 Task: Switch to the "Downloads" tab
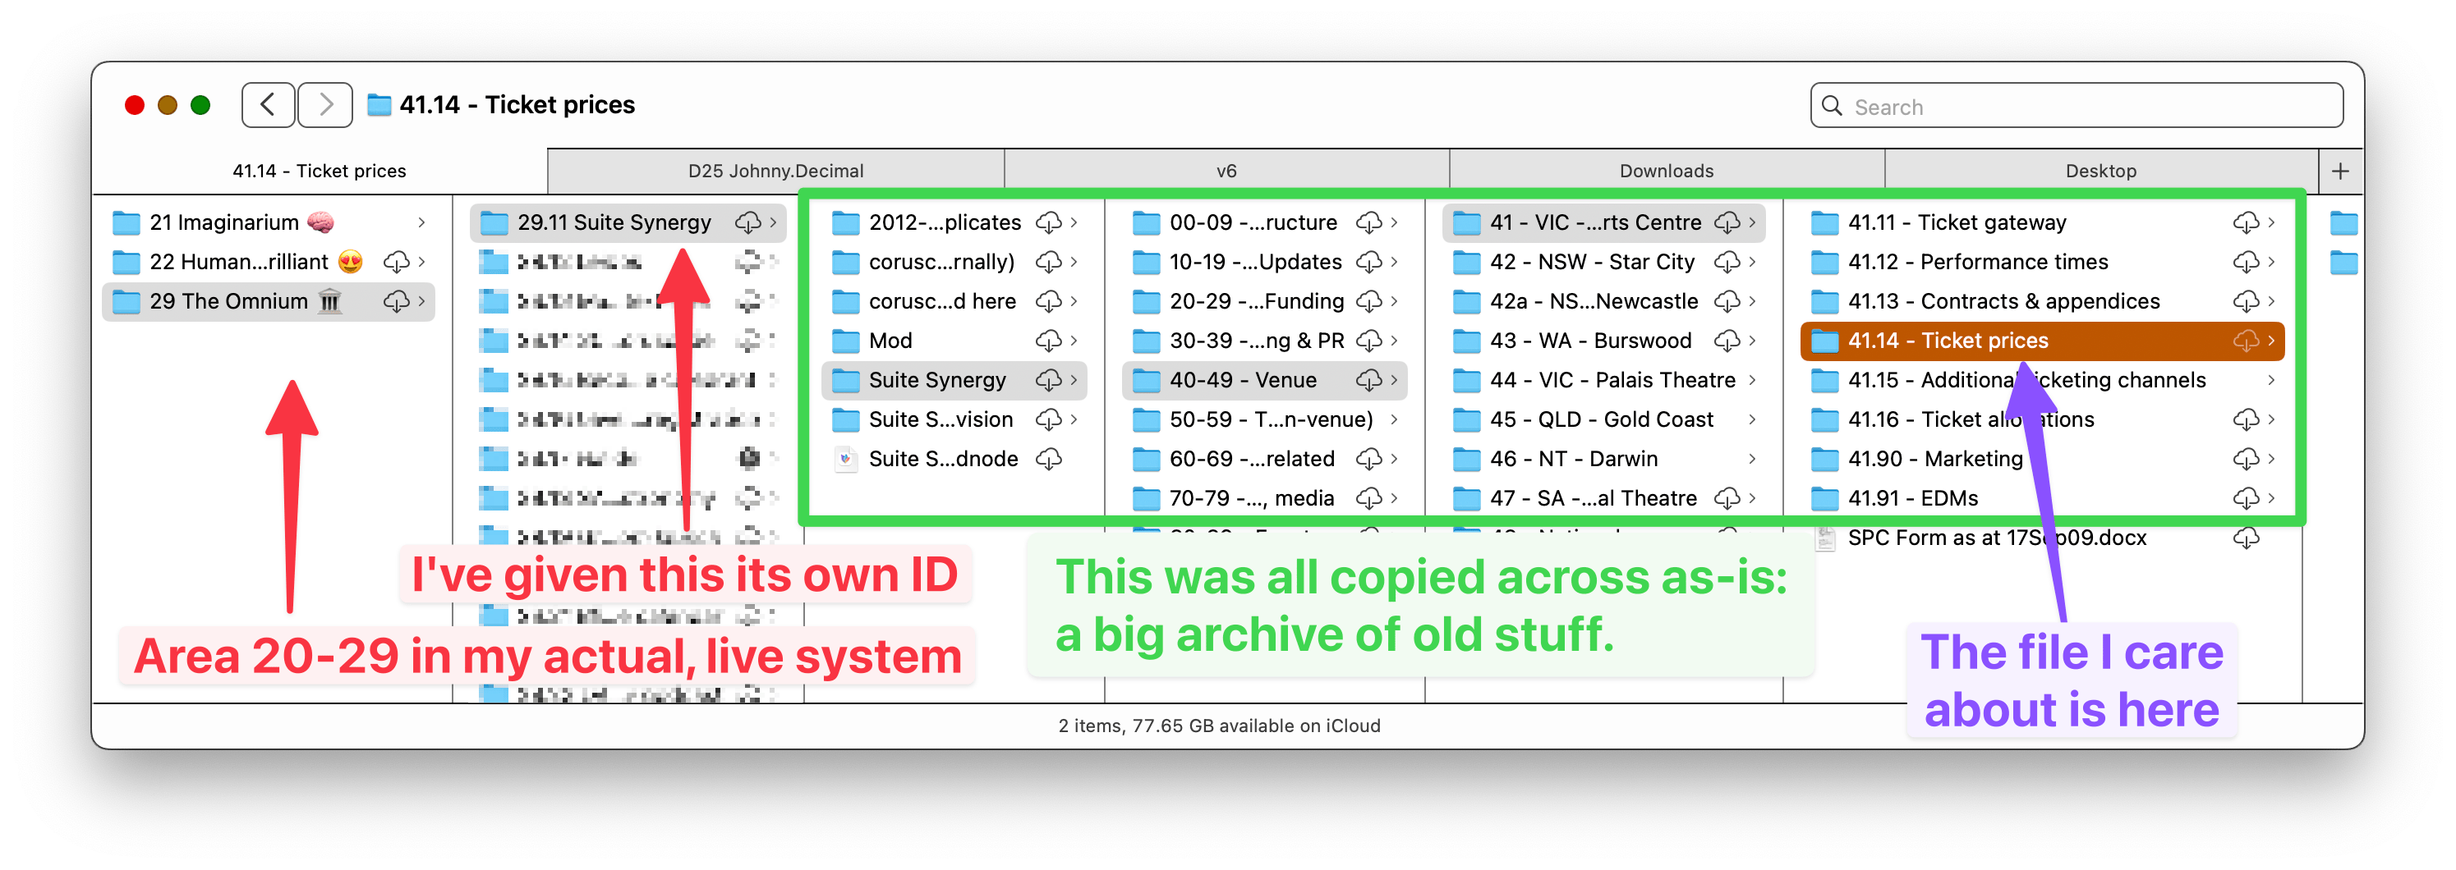[x=1666, y=170]
